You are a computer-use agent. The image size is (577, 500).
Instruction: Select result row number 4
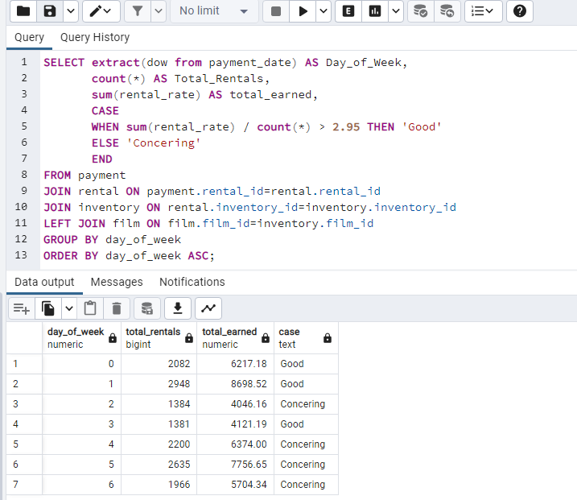pos(24,424)
